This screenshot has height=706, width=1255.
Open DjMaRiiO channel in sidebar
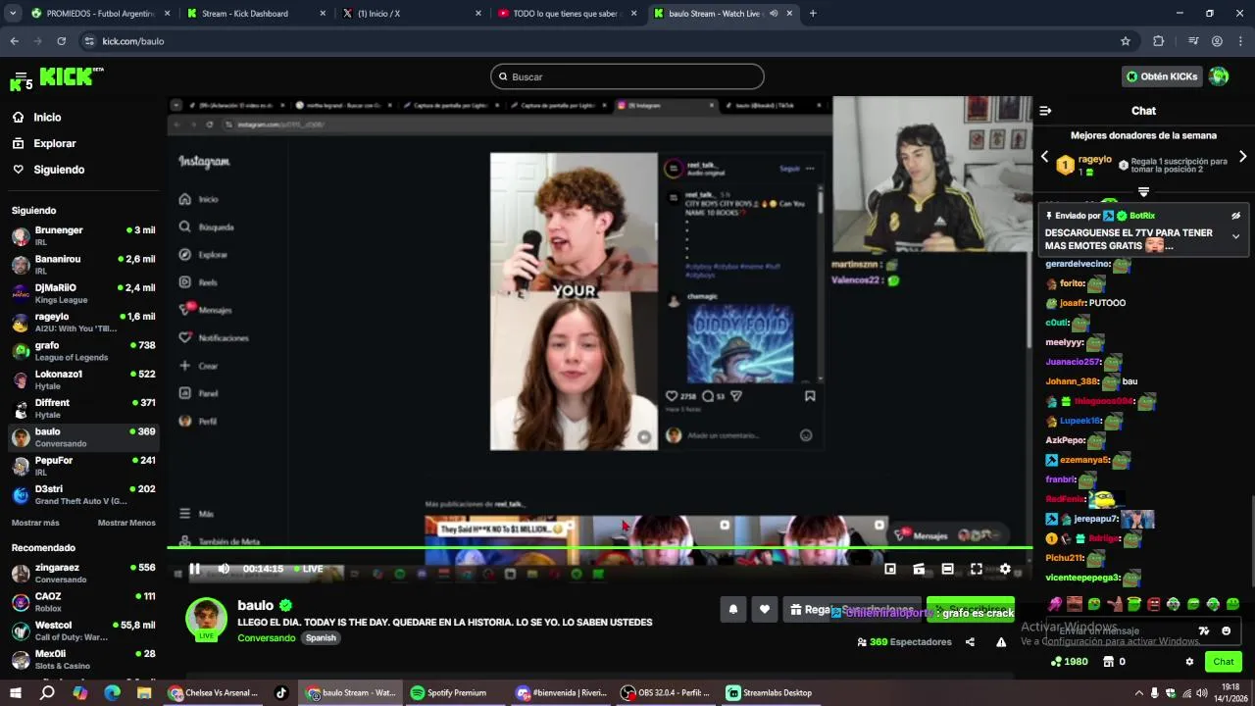(x=83, y=293)
